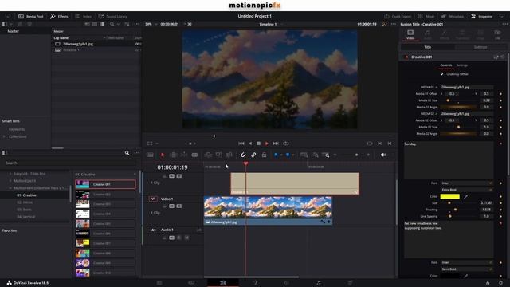Viewport: 510px width, 287px height.
Task: Toggle A1 audio track selector
Action: (x=154, y=230)
